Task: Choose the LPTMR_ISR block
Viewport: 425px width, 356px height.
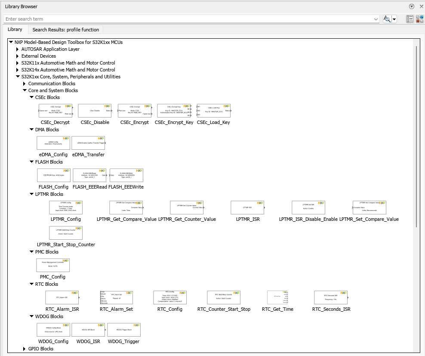Action: 247,207
